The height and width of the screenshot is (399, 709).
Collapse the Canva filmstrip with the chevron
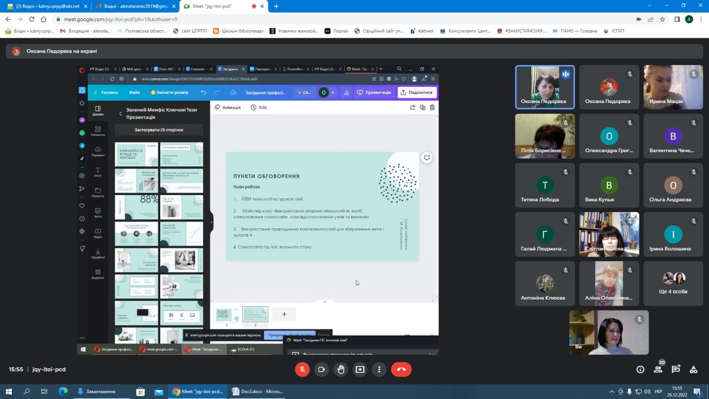point(324,301)
